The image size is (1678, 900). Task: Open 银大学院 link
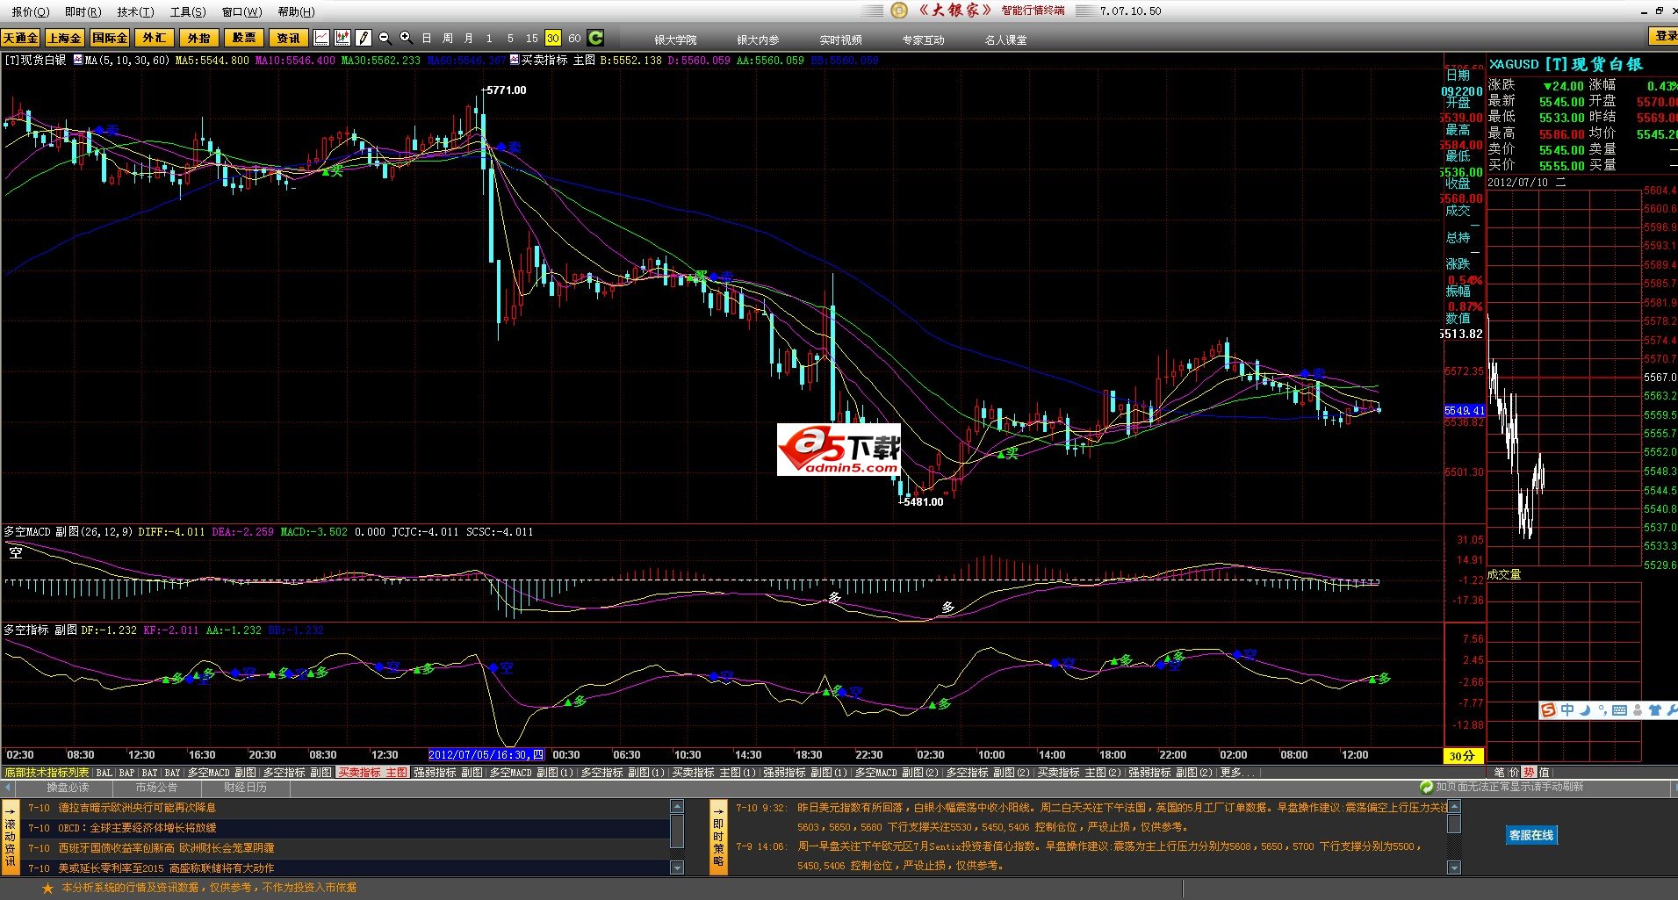(x=675, y=40)
